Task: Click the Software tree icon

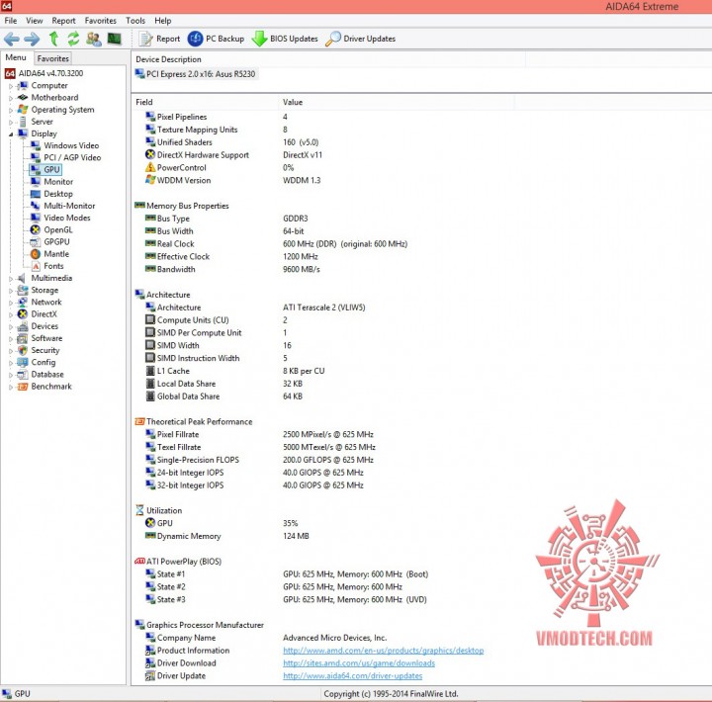Action: click(x=23, y=338)
